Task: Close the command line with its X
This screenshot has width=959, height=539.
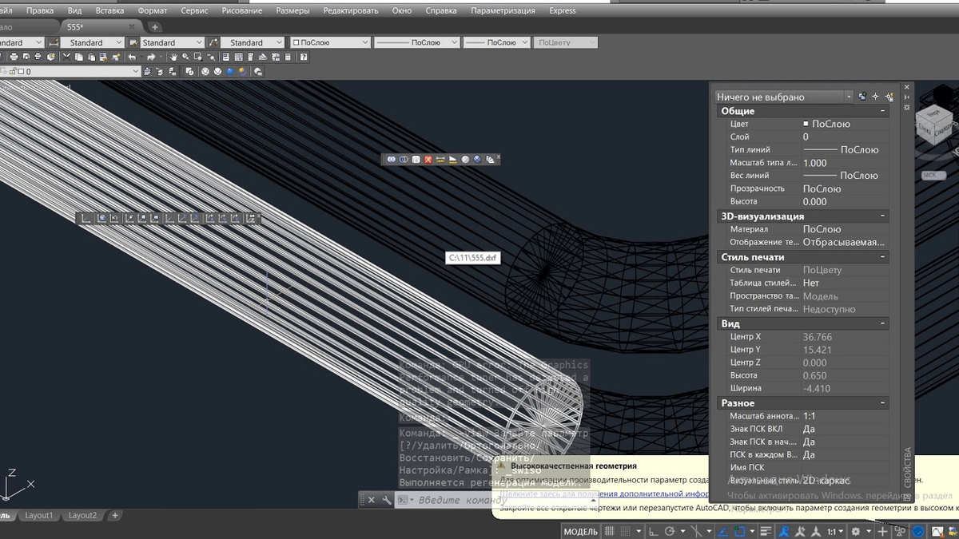Action: tap(372, 500)
